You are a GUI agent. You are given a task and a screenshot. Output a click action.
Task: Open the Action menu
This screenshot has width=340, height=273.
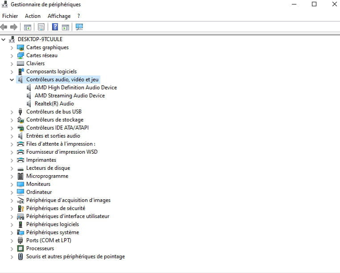[33, 16]
